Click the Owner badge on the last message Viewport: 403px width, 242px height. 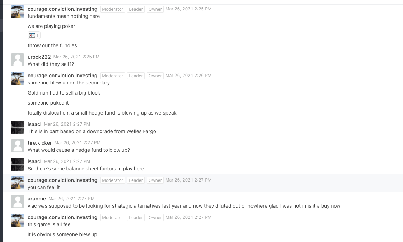click(155, 218)
